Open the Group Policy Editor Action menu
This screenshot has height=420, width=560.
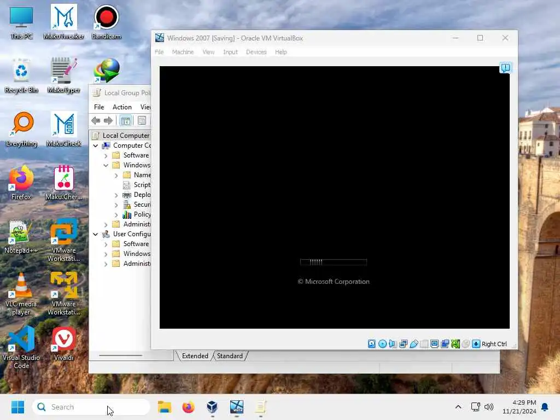[x=122, y=107]
